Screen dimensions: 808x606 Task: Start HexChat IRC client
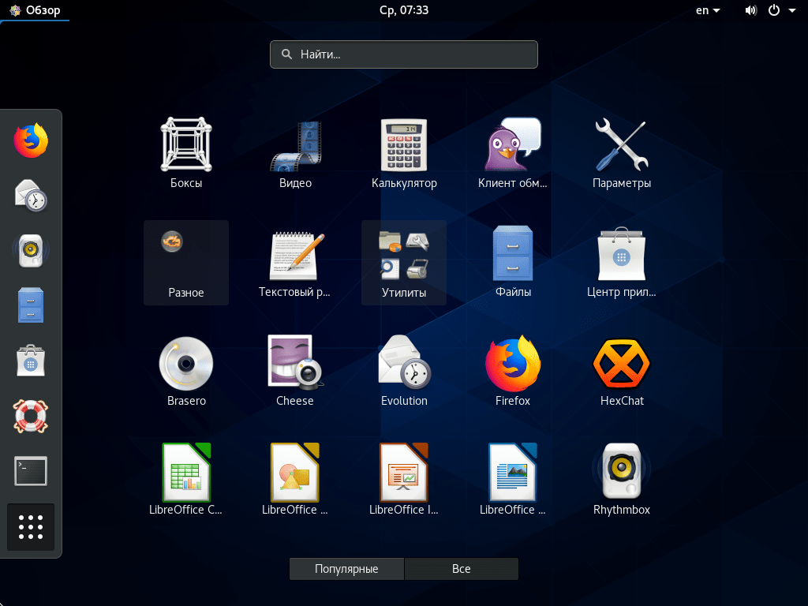tap(621, 364)
